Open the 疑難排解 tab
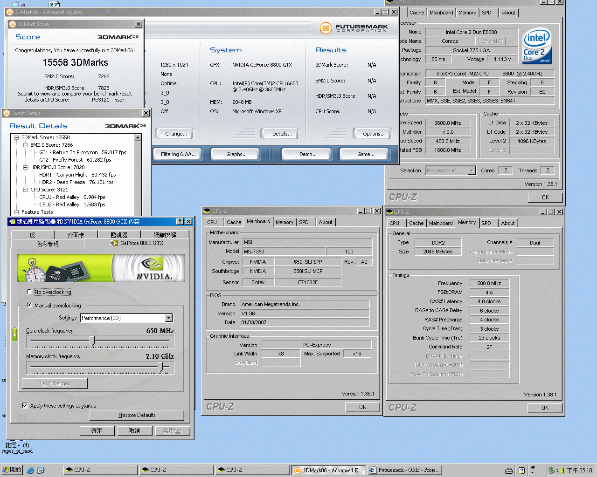This screenshot has height=477, width=597. click(x=165, y=235)
